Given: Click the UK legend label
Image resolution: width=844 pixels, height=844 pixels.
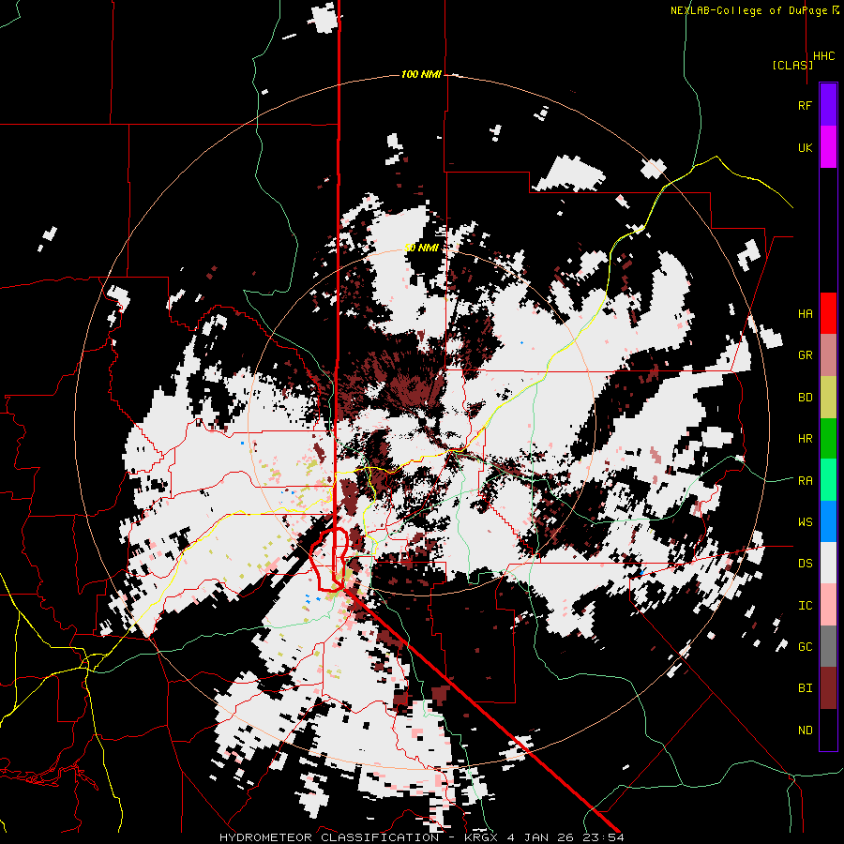Looking at the screenshot, I should 805,147.
